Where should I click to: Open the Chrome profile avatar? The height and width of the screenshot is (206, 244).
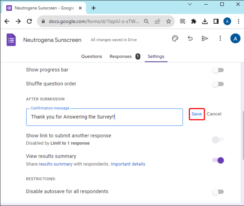point(227,21)
